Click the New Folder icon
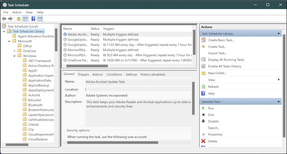 click(203, 73)
